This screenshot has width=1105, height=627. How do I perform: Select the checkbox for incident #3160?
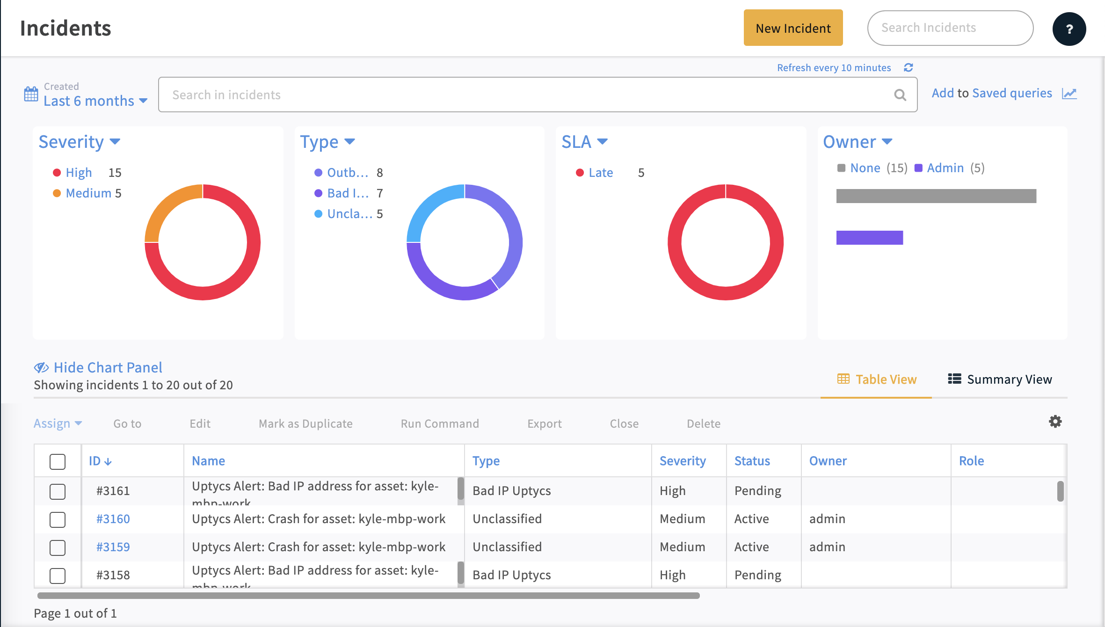(57, 519)
